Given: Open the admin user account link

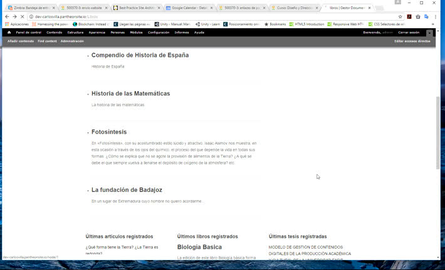Looking at the screenshot, I should tap(387, 32).
